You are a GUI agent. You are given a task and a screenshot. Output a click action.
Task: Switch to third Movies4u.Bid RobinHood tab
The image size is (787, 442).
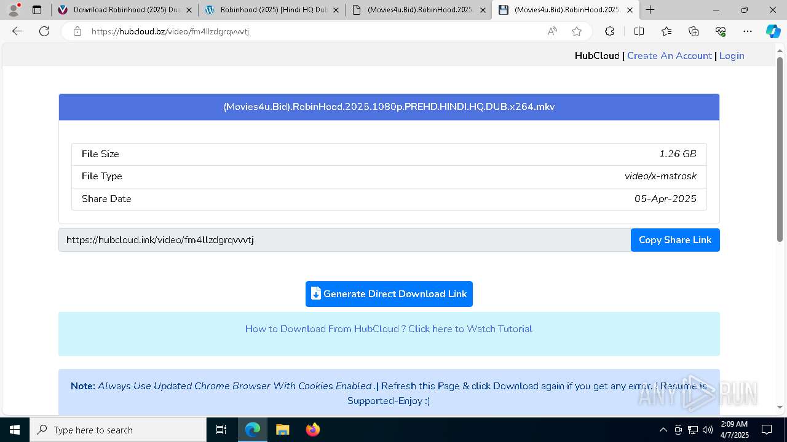pos(418,10)
